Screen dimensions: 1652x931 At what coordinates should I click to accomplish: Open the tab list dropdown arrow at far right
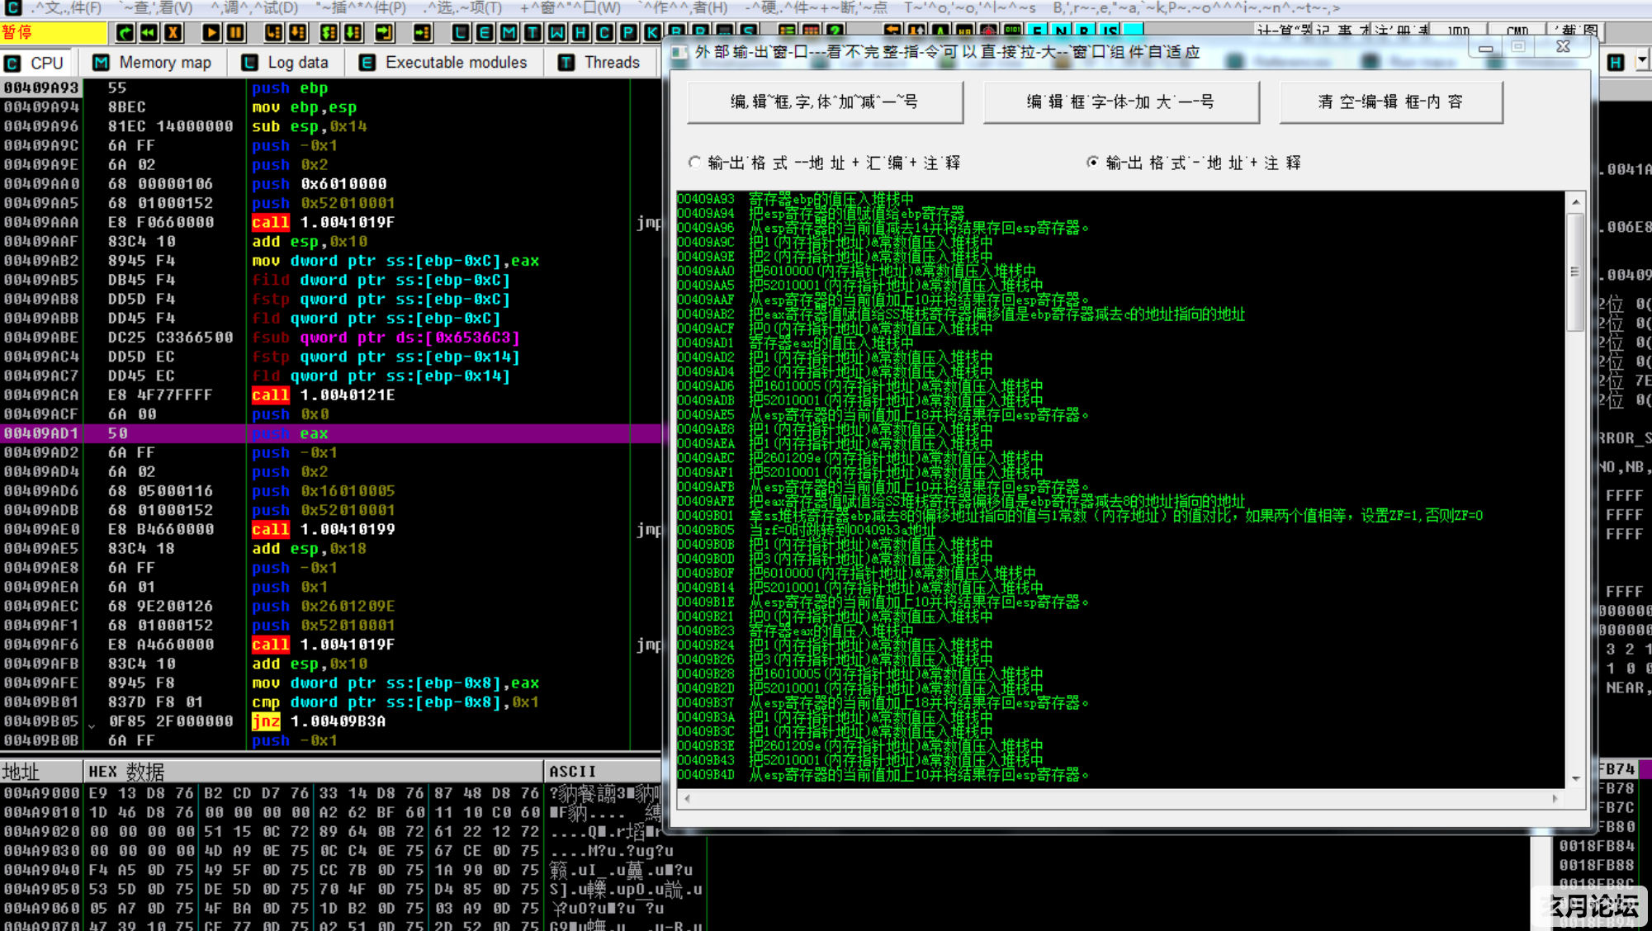[x=1641, y=61]
